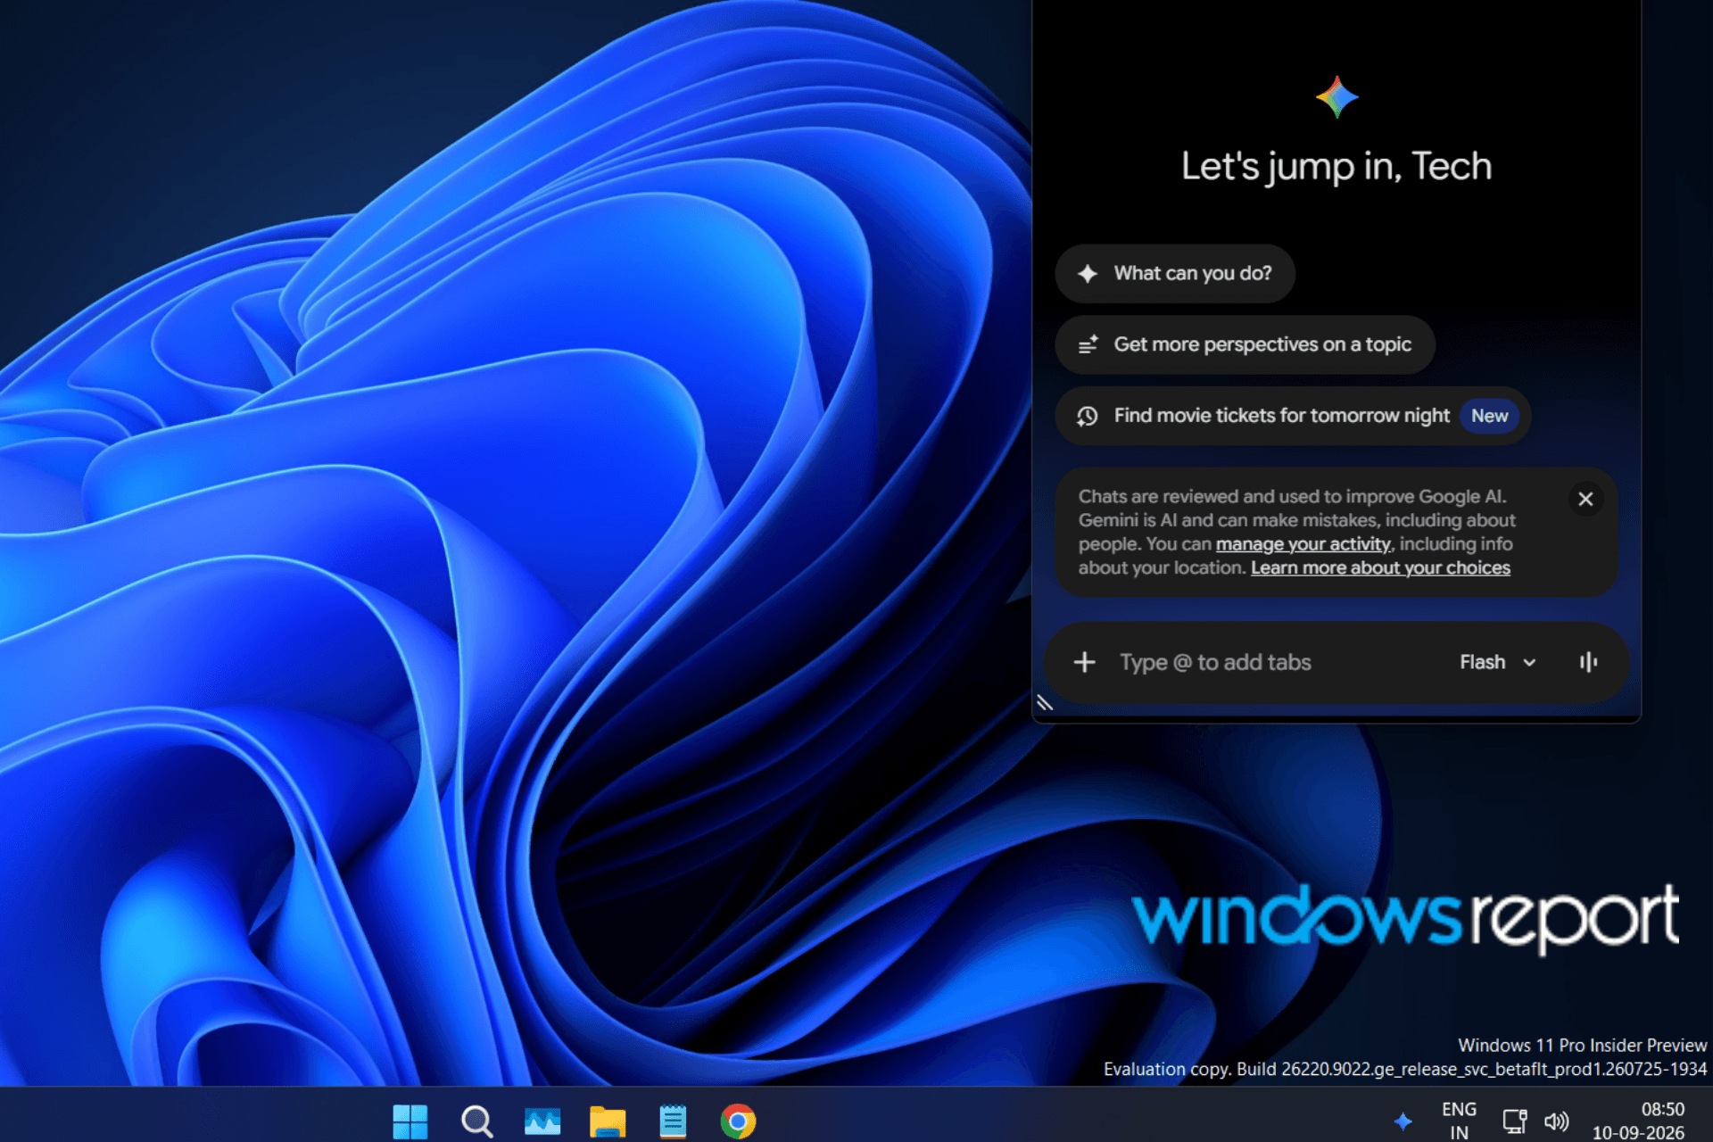Start Gemini Live voice waveform icon
The width and height of the screenshot is (1713, 1142).
[x=1588, y=662]
